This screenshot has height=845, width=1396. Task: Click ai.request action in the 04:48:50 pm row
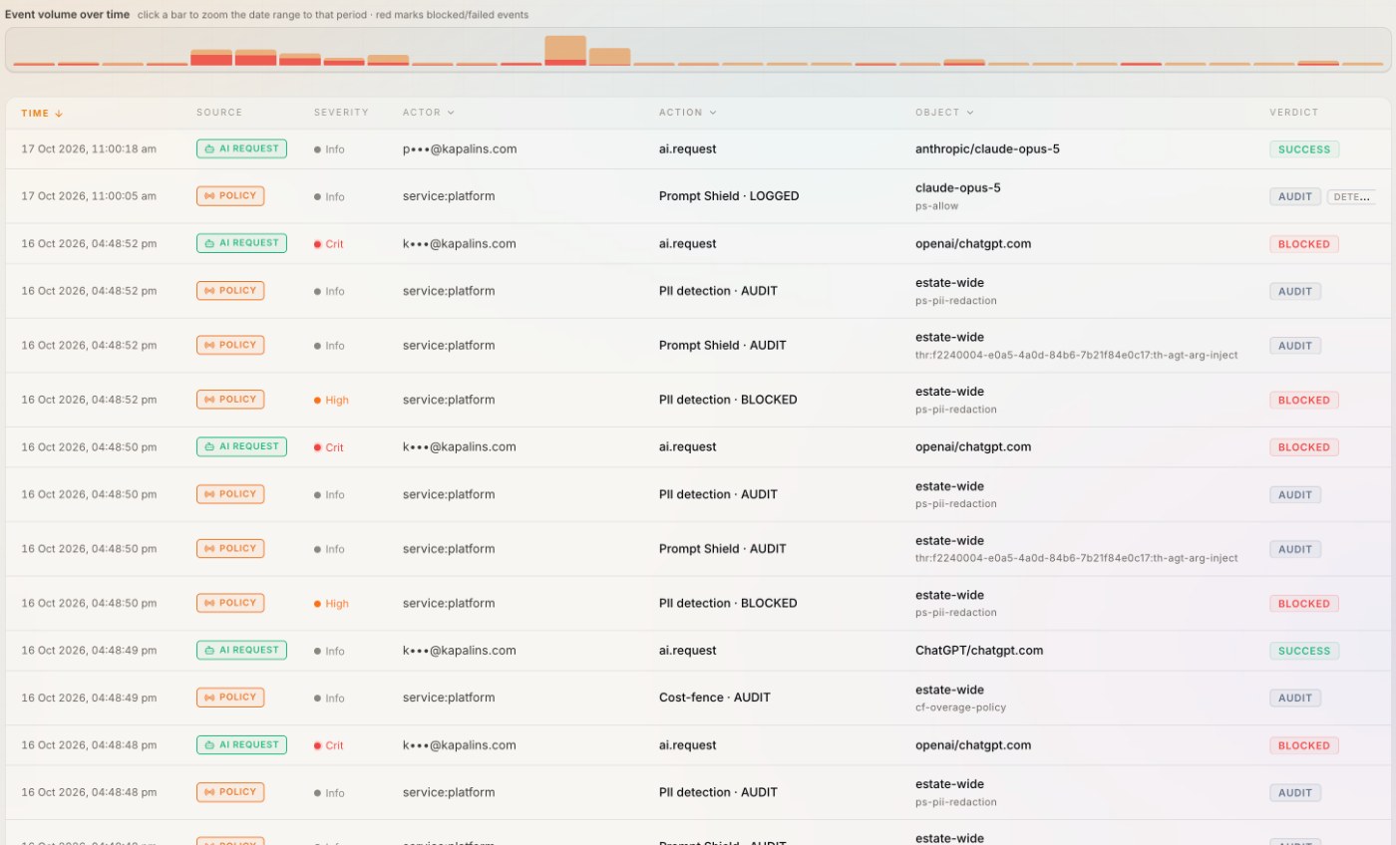687,446
